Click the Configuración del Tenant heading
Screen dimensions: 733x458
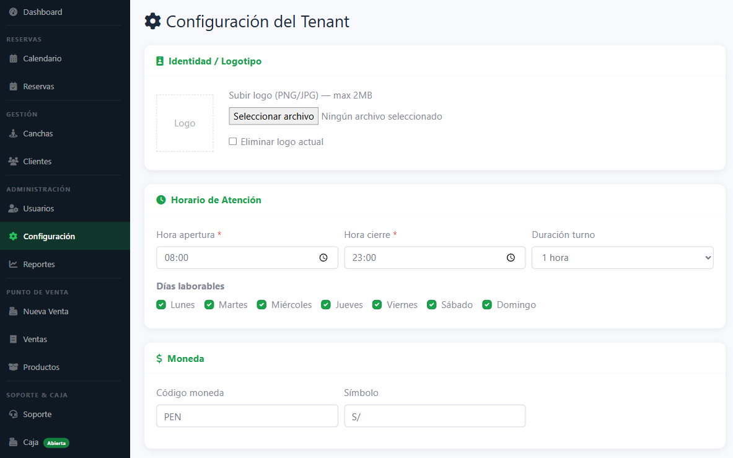coord(258,22)
